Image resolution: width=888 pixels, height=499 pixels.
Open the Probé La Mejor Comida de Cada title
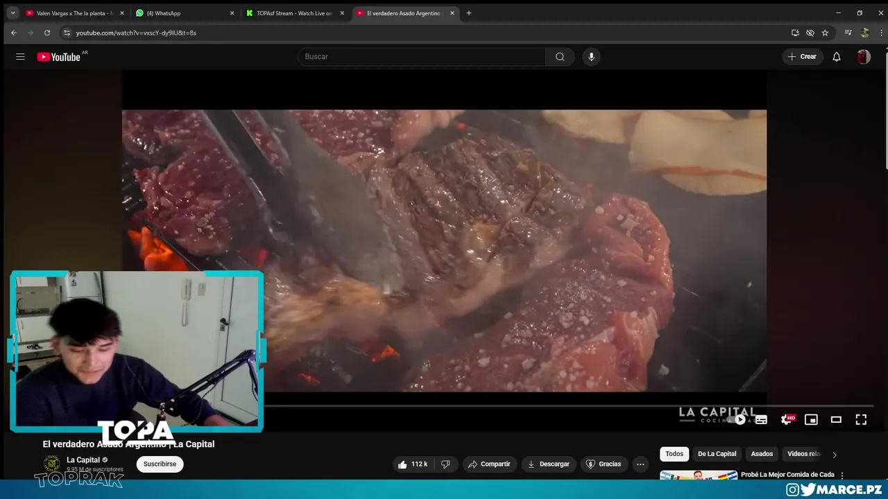click(787, 475)
